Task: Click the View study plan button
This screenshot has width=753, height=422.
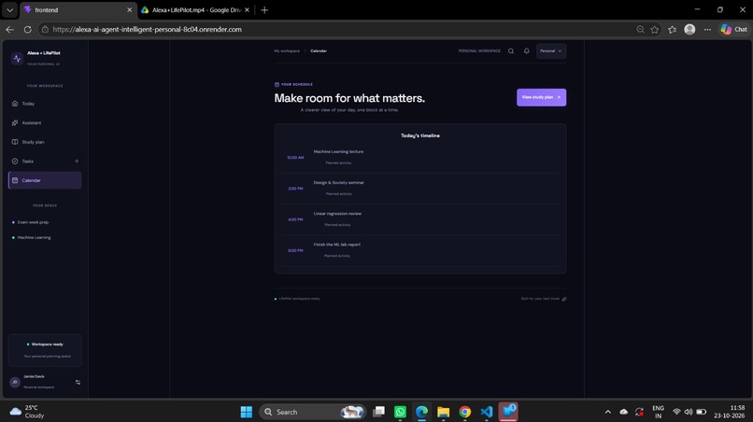Action: pos(541,97)
